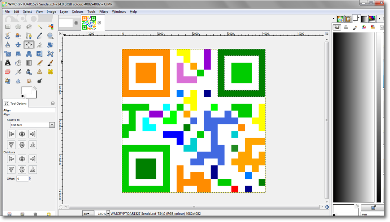Switch to the blank image tab
This screenshot has height=222, width=390.
point(66,23)
